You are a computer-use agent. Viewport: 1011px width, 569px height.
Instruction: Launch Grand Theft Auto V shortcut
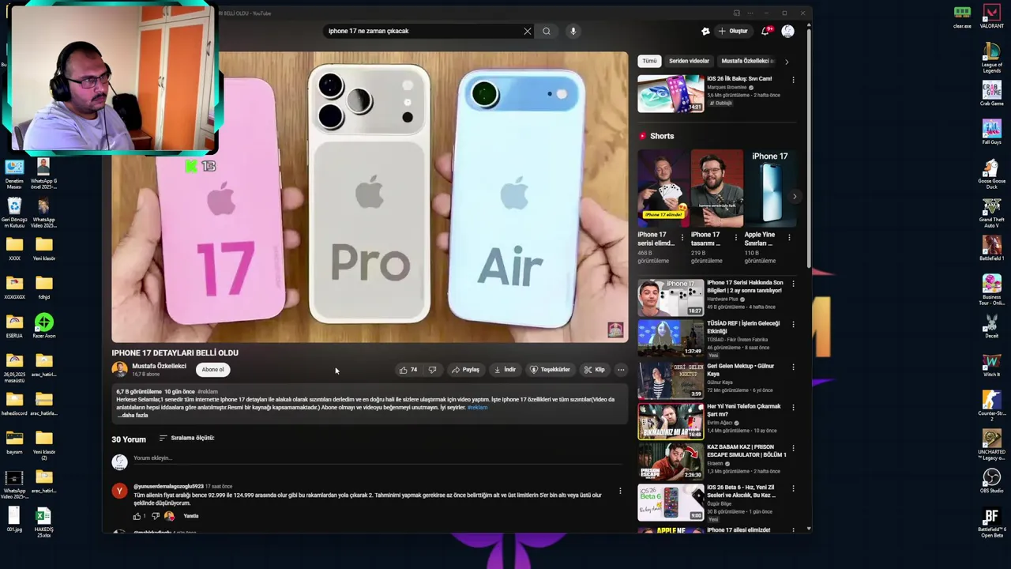991,213
